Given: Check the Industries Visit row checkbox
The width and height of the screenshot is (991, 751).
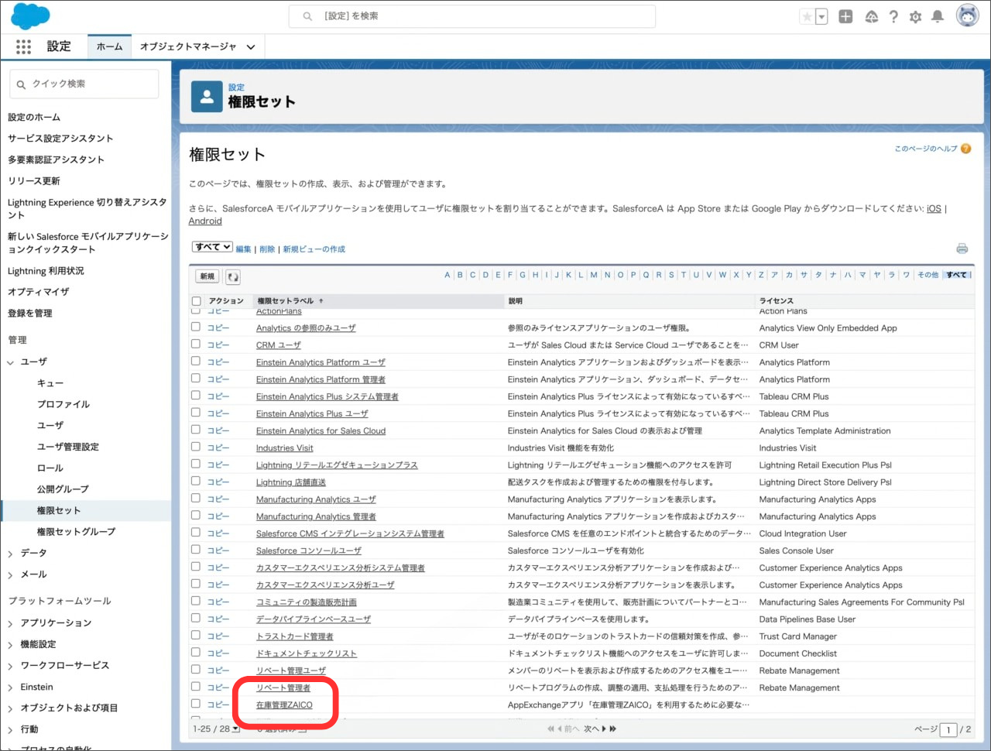Looking at the screenshot, I should click(196, 448).
